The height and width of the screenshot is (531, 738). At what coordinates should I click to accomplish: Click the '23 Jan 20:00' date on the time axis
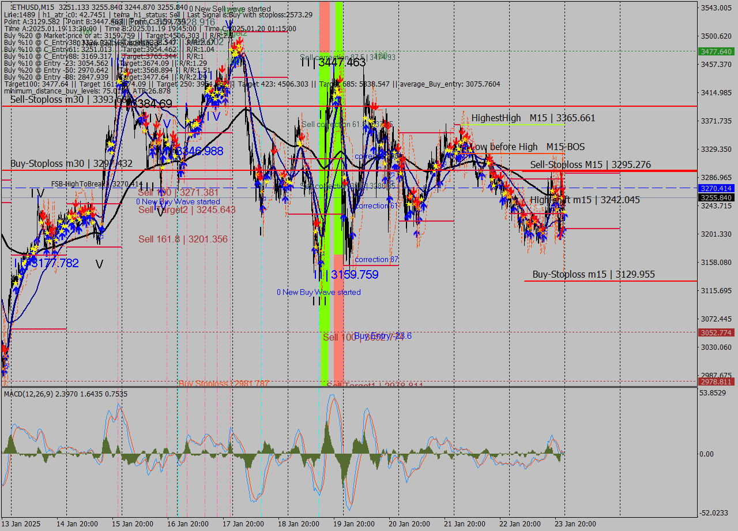pos(575,524)
